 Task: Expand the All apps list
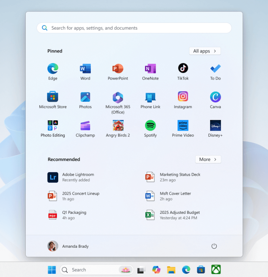(205, 51)
